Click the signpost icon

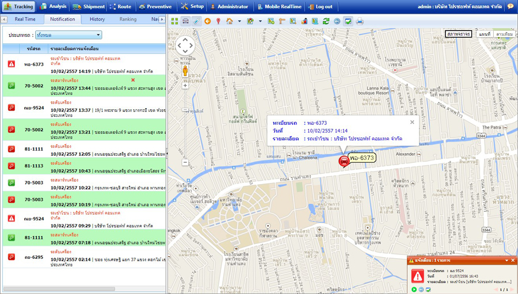coord(282,21)
